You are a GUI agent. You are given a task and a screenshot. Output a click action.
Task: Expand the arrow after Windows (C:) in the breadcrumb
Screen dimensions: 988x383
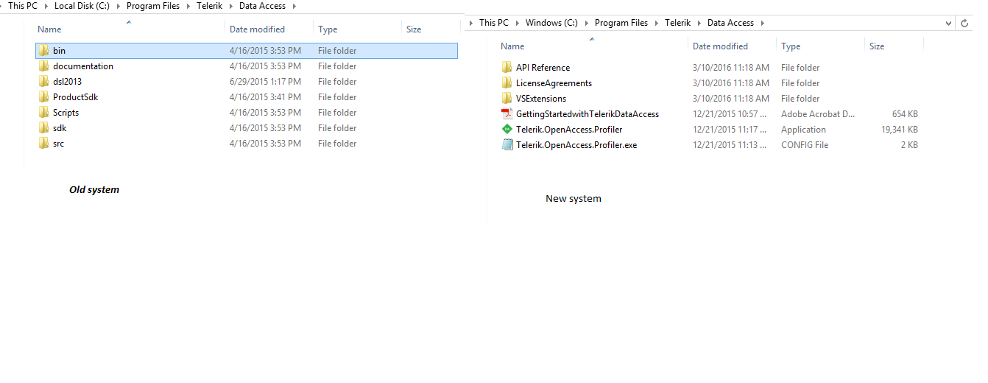(587, 23)
